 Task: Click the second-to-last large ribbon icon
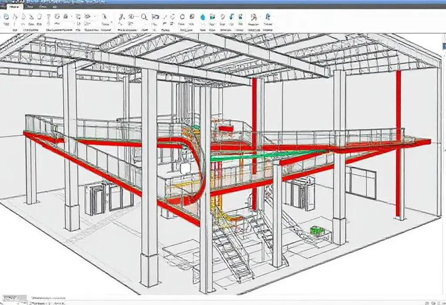tap(253, 17)
